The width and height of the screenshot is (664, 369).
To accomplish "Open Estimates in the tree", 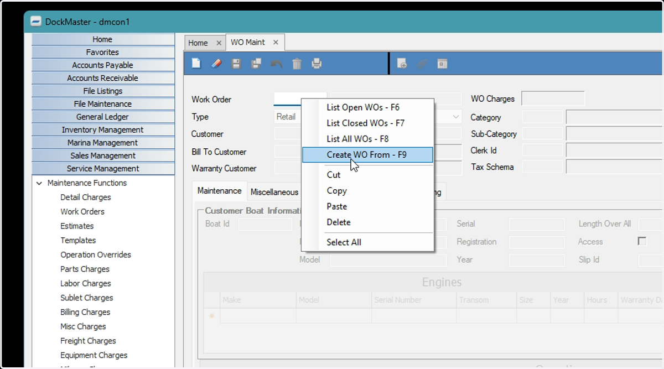I will [x=77, y=226].
